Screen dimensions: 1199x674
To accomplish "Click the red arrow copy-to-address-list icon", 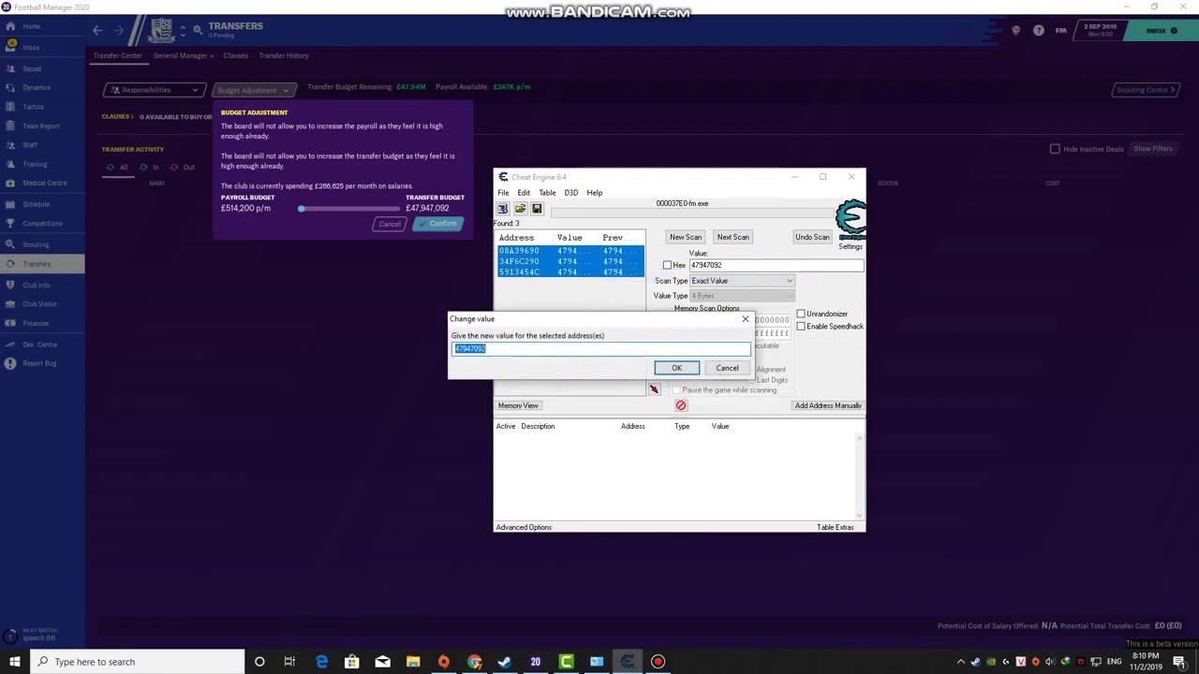I will pos(654,389).
